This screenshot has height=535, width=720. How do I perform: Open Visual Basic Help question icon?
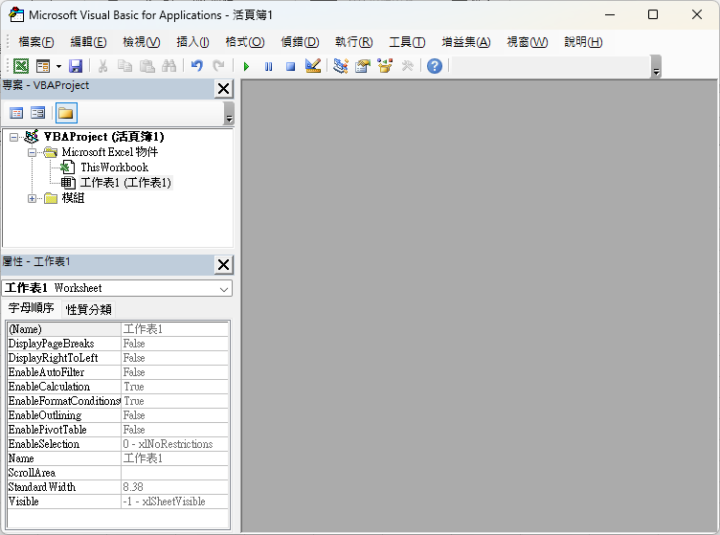(x=435, y=66)
